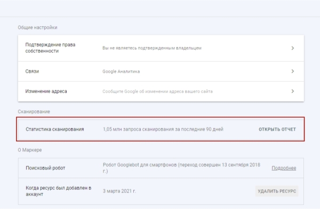
Task: Click the Общие настройки section heading
Action: (x=37, y=27)
